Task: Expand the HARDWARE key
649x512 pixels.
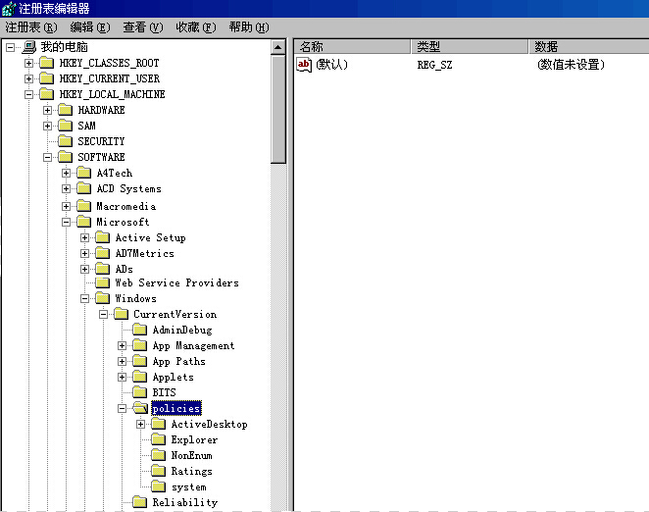Action: tap(47, 110)
